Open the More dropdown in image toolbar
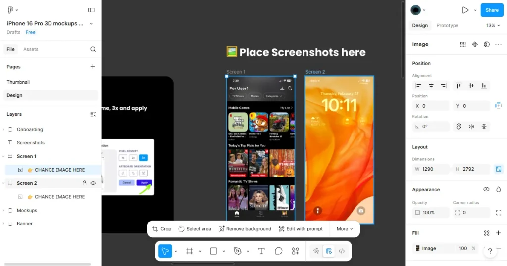Screen dimensions: 507x266 tap(345, 229)
